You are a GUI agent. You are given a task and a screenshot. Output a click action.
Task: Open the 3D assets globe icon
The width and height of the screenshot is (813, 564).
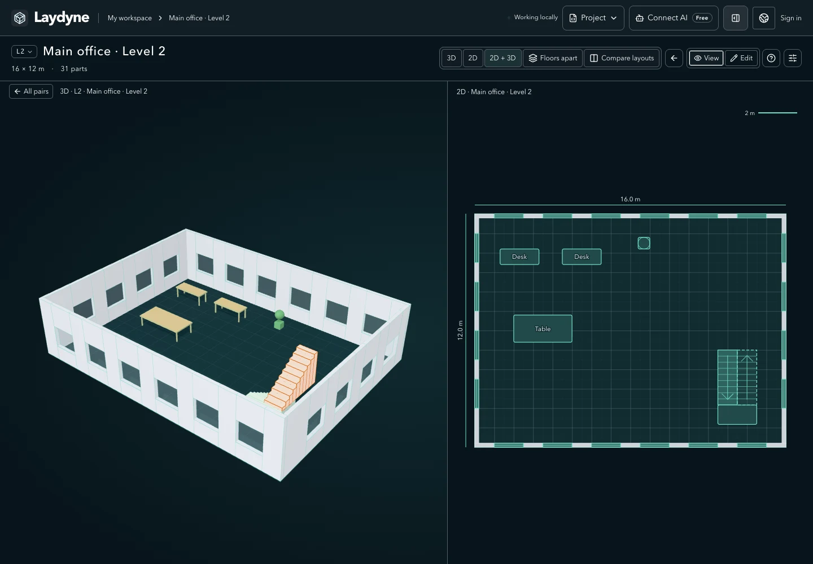click(x=764, y=18)
